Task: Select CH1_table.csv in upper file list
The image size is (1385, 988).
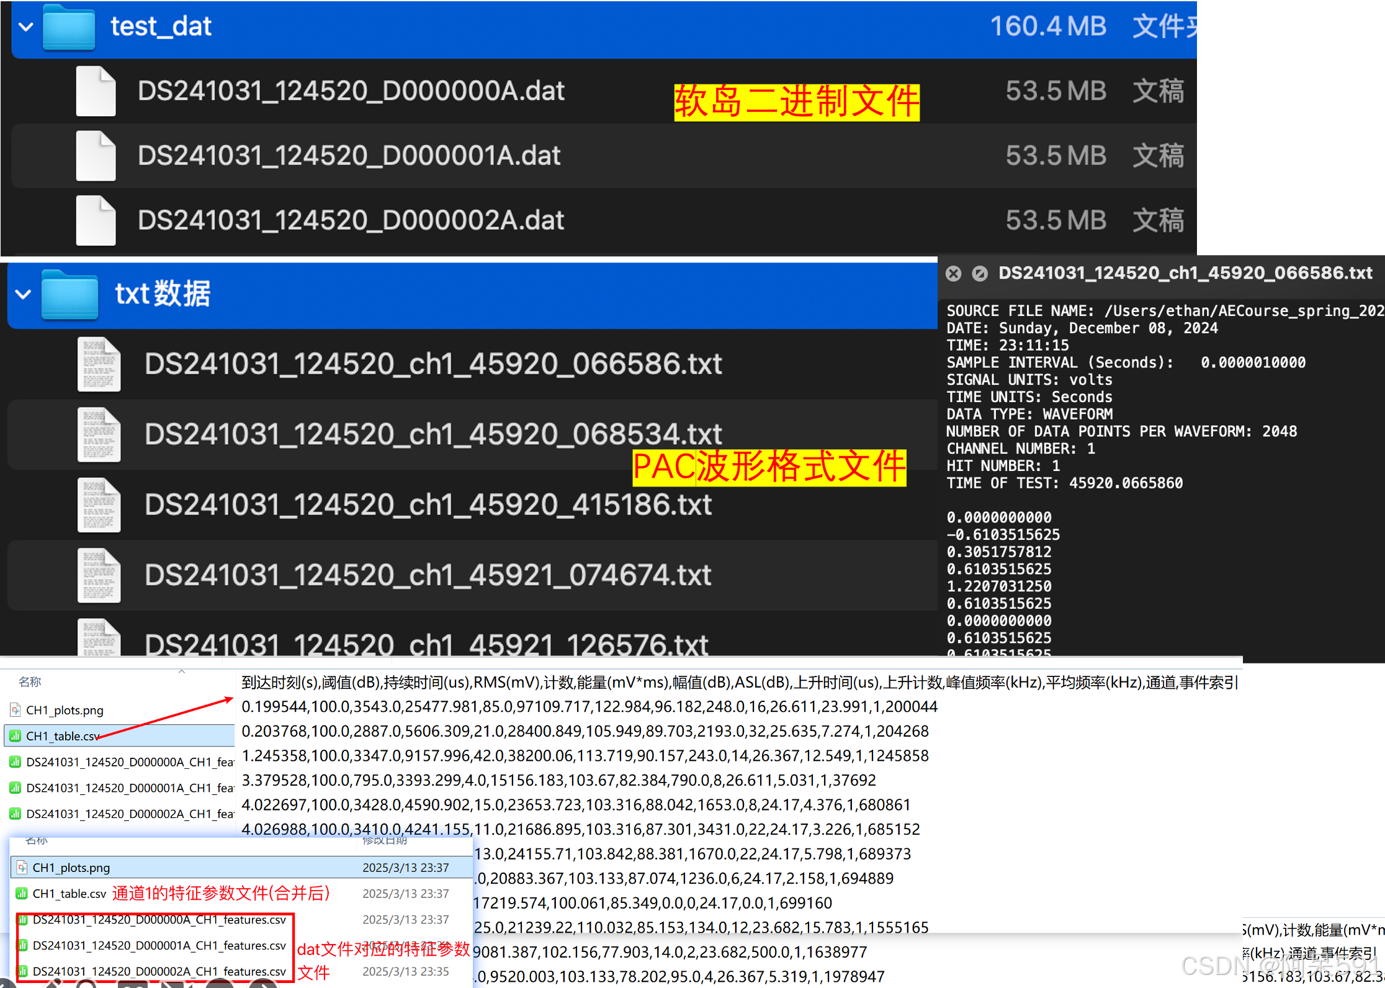Action: [x=62, y=736]
